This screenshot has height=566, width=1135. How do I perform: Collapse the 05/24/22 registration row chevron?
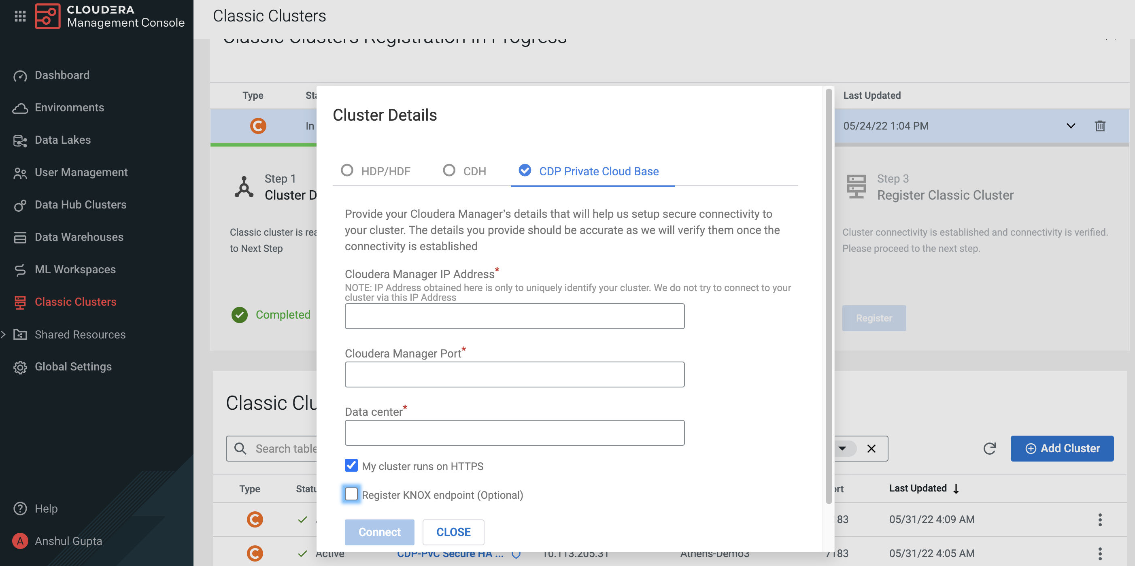point(1071,126)
